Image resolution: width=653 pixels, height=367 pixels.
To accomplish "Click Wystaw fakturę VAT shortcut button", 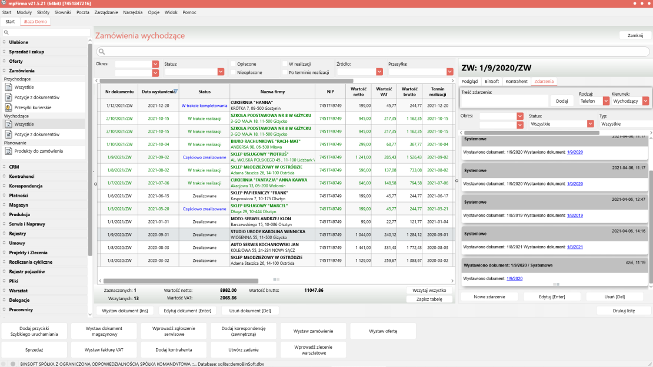I will point(104,350).
